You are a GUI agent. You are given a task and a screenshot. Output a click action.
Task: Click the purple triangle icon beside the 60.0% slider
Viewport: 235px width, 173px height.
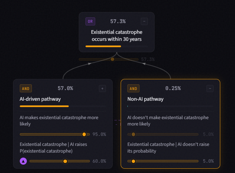[23, 161]
